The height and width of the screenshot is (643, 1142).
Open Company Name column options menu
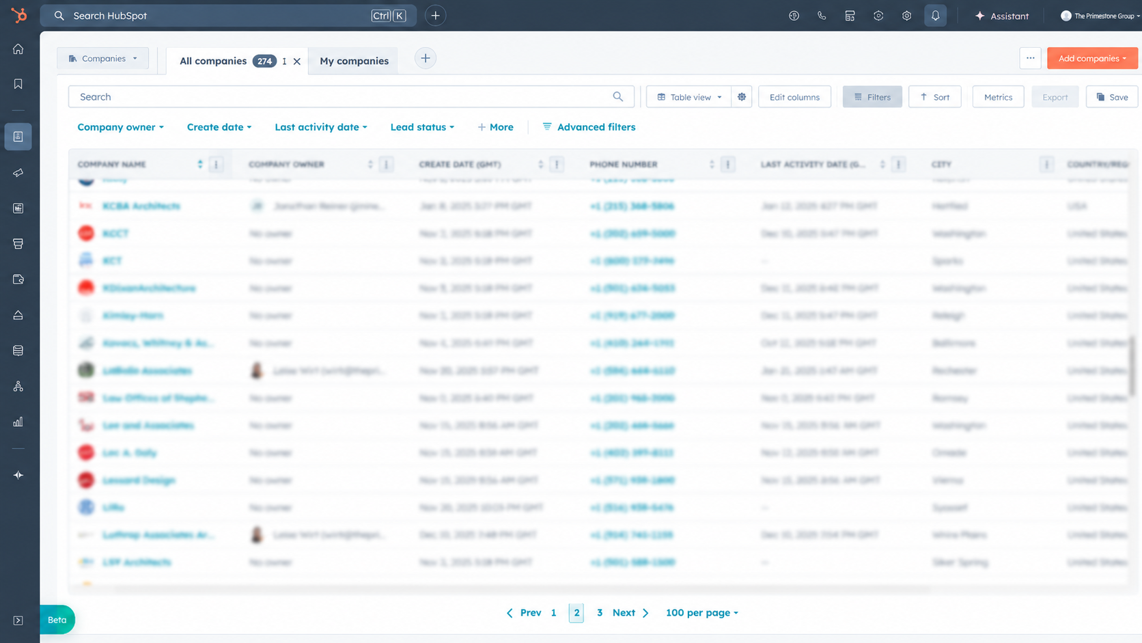pyautogui.click(x=216, y=164)
